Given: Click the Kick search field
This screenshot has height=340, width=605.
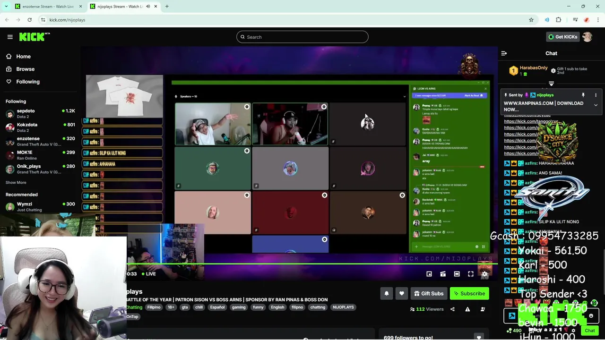Looking at the screenshot, I should (302, 37).
